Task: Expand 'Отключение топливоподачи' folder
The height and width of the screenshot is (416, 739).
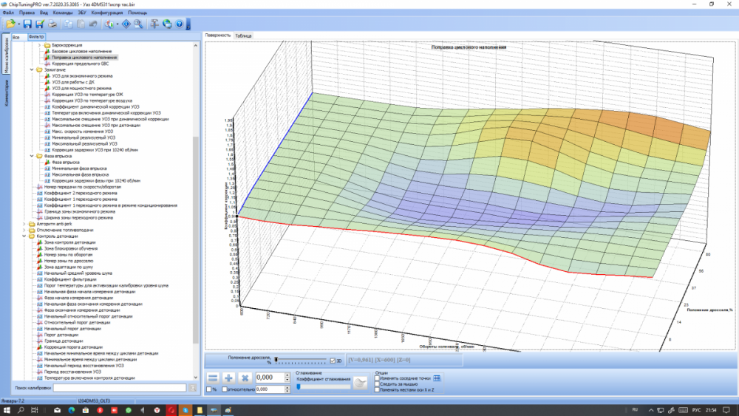Action: point(24,230)
